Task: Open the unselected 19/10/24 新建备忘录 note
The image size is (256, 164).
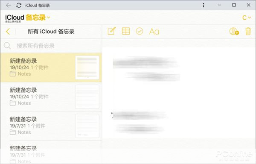Action: point(51,97)
